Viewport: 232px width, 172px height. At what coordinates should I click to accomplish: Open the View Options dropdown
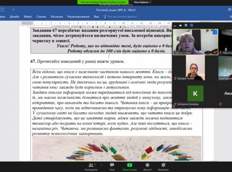click(142, 2)
